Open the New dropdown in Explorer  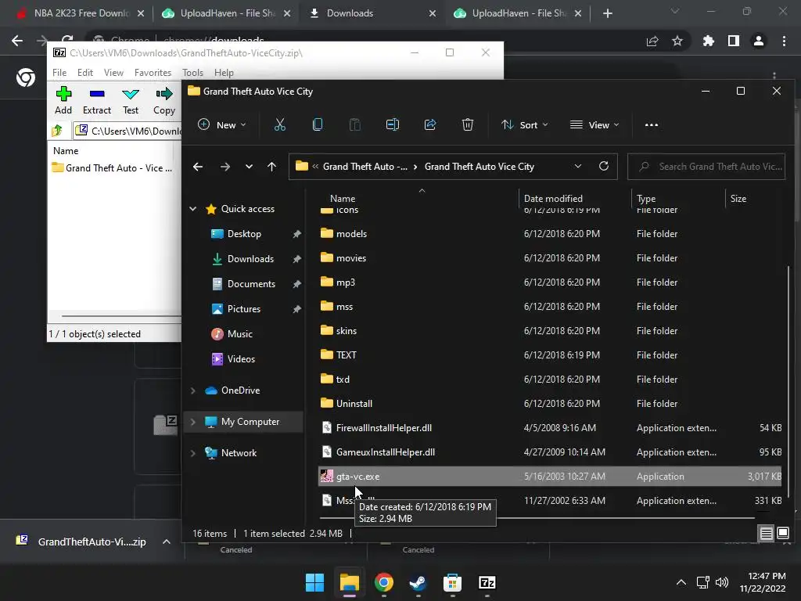[x=221, y=124]
